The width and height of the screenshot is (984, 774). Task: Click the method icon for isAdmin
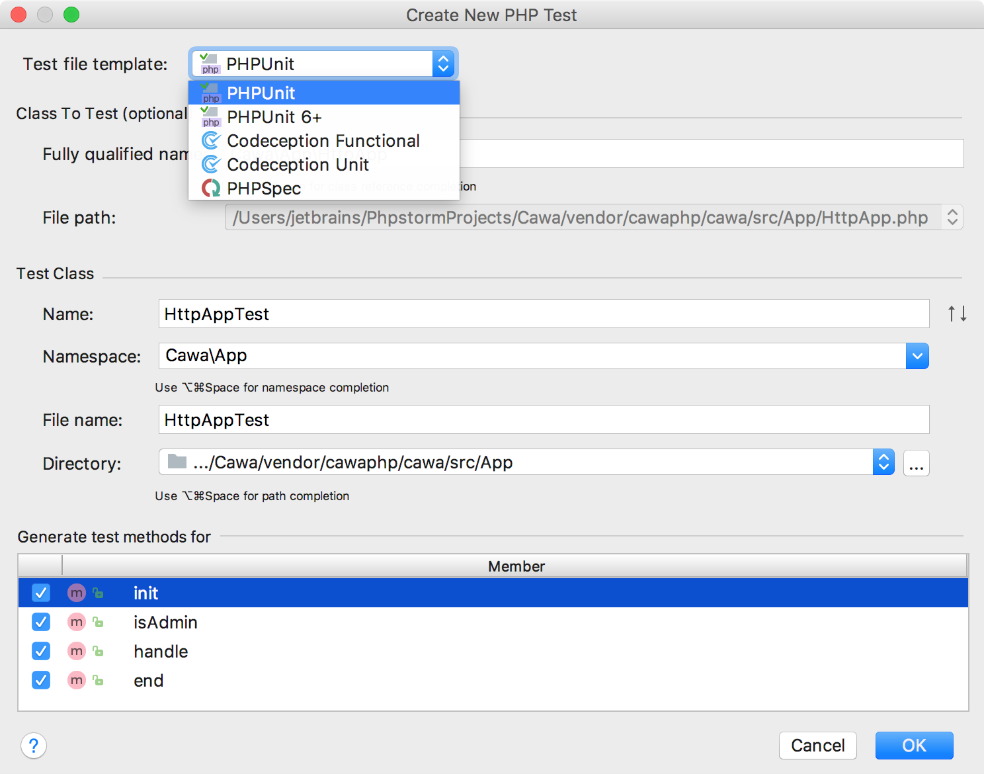pos(77,622)
